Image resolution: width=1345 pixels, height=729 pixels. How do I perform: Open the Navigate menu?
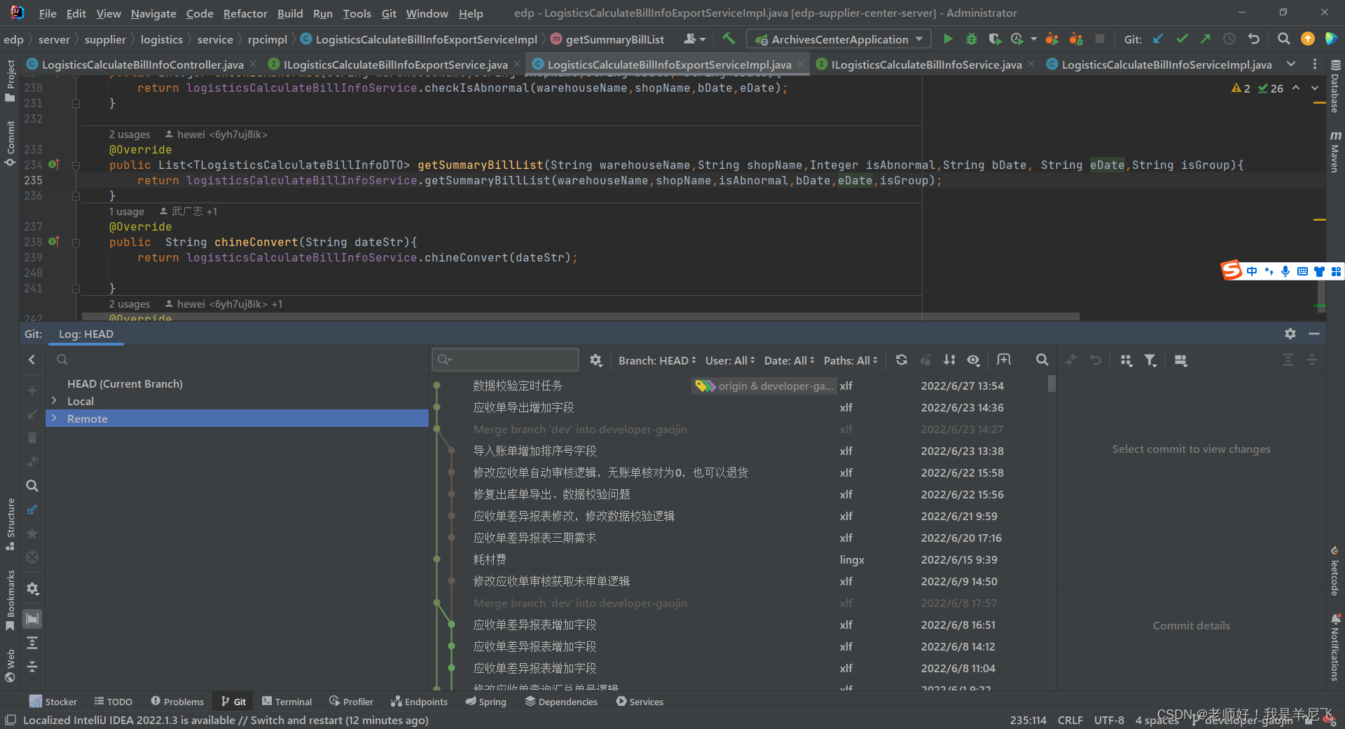[x=153, y=13]
